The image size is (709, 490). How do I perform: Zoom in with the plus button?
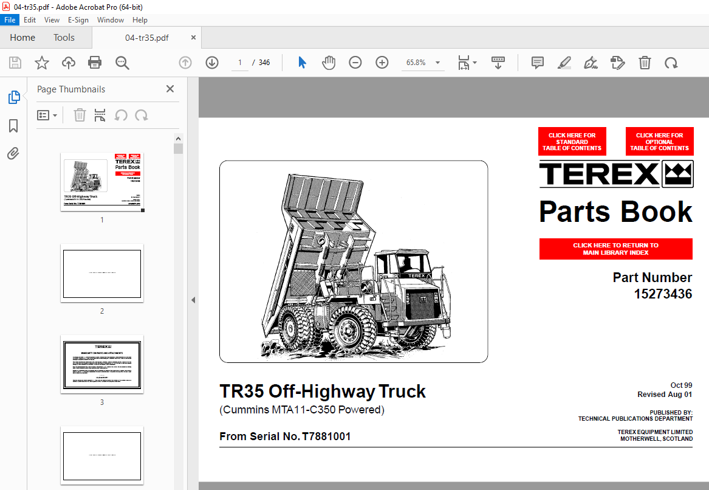382,63
